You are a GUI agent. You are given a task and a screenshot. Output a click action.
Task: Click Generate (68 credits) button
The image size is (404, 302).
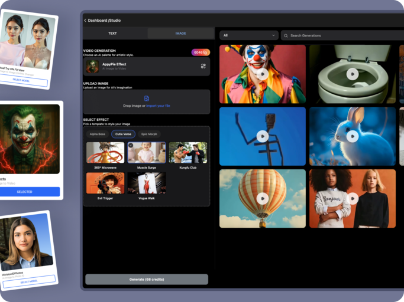point(147,279)
